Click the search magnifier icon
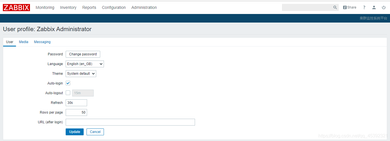This screenshot has height=141, width=390. 335,7
